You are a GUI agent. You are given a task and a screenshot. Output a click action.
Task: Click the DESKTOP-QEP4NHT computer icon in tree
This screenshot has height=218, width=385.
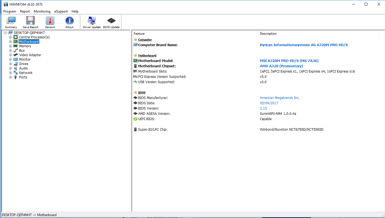tap(11, 33)
